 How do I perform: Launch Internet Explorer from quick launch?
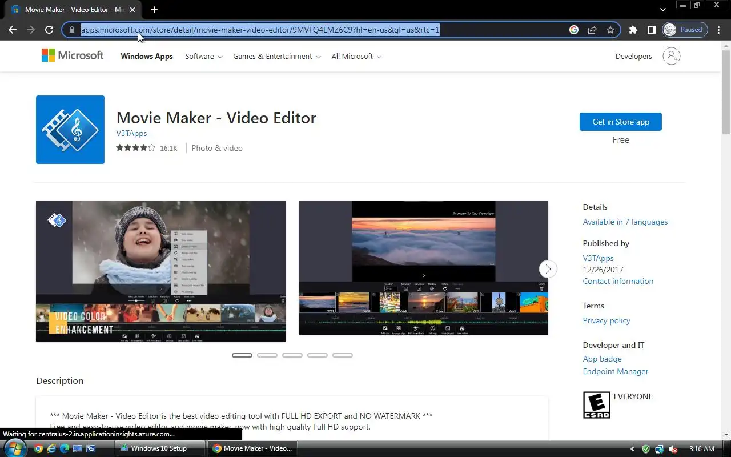(x=51, y=448)
